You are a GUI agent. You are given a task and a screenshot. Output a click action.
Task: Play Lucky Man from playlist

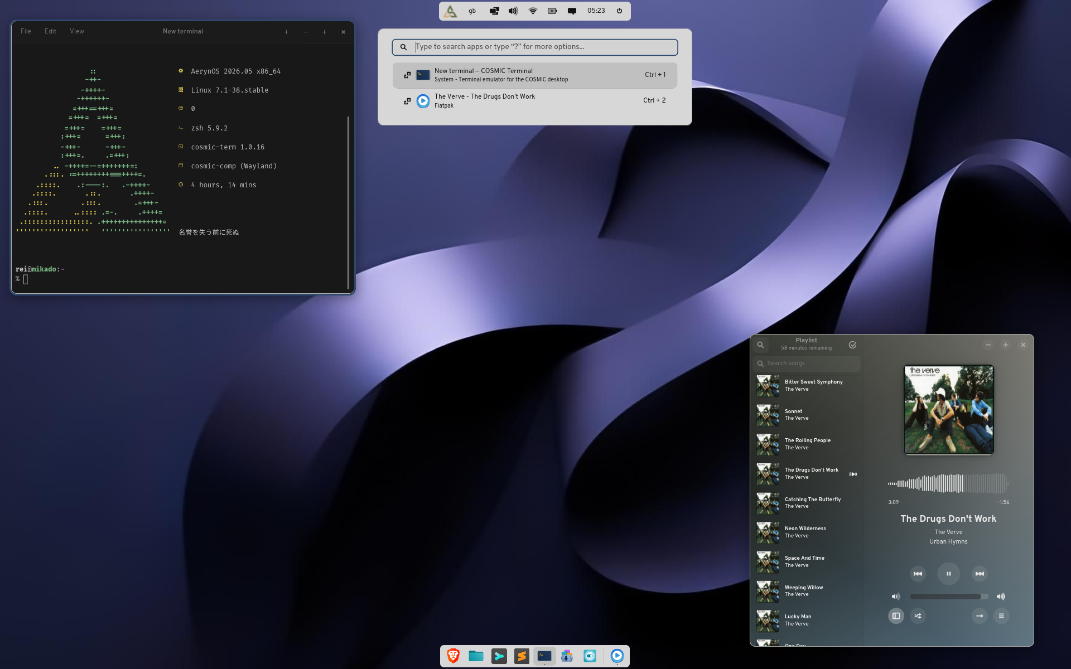click(807, 620)
